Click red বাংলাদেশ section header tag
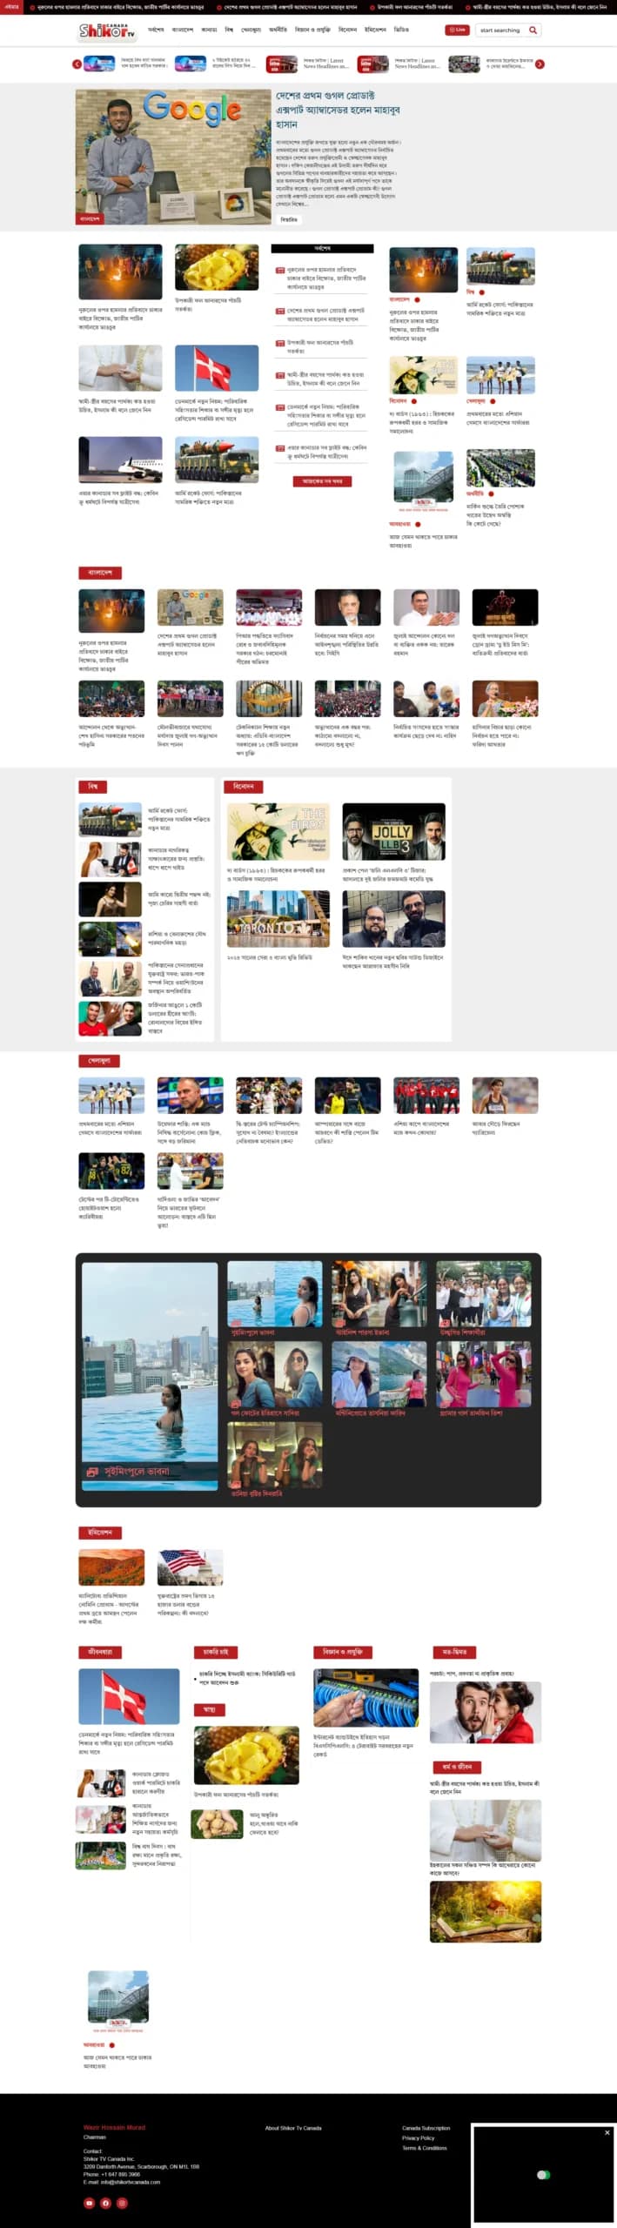 [x=100, y=573]
